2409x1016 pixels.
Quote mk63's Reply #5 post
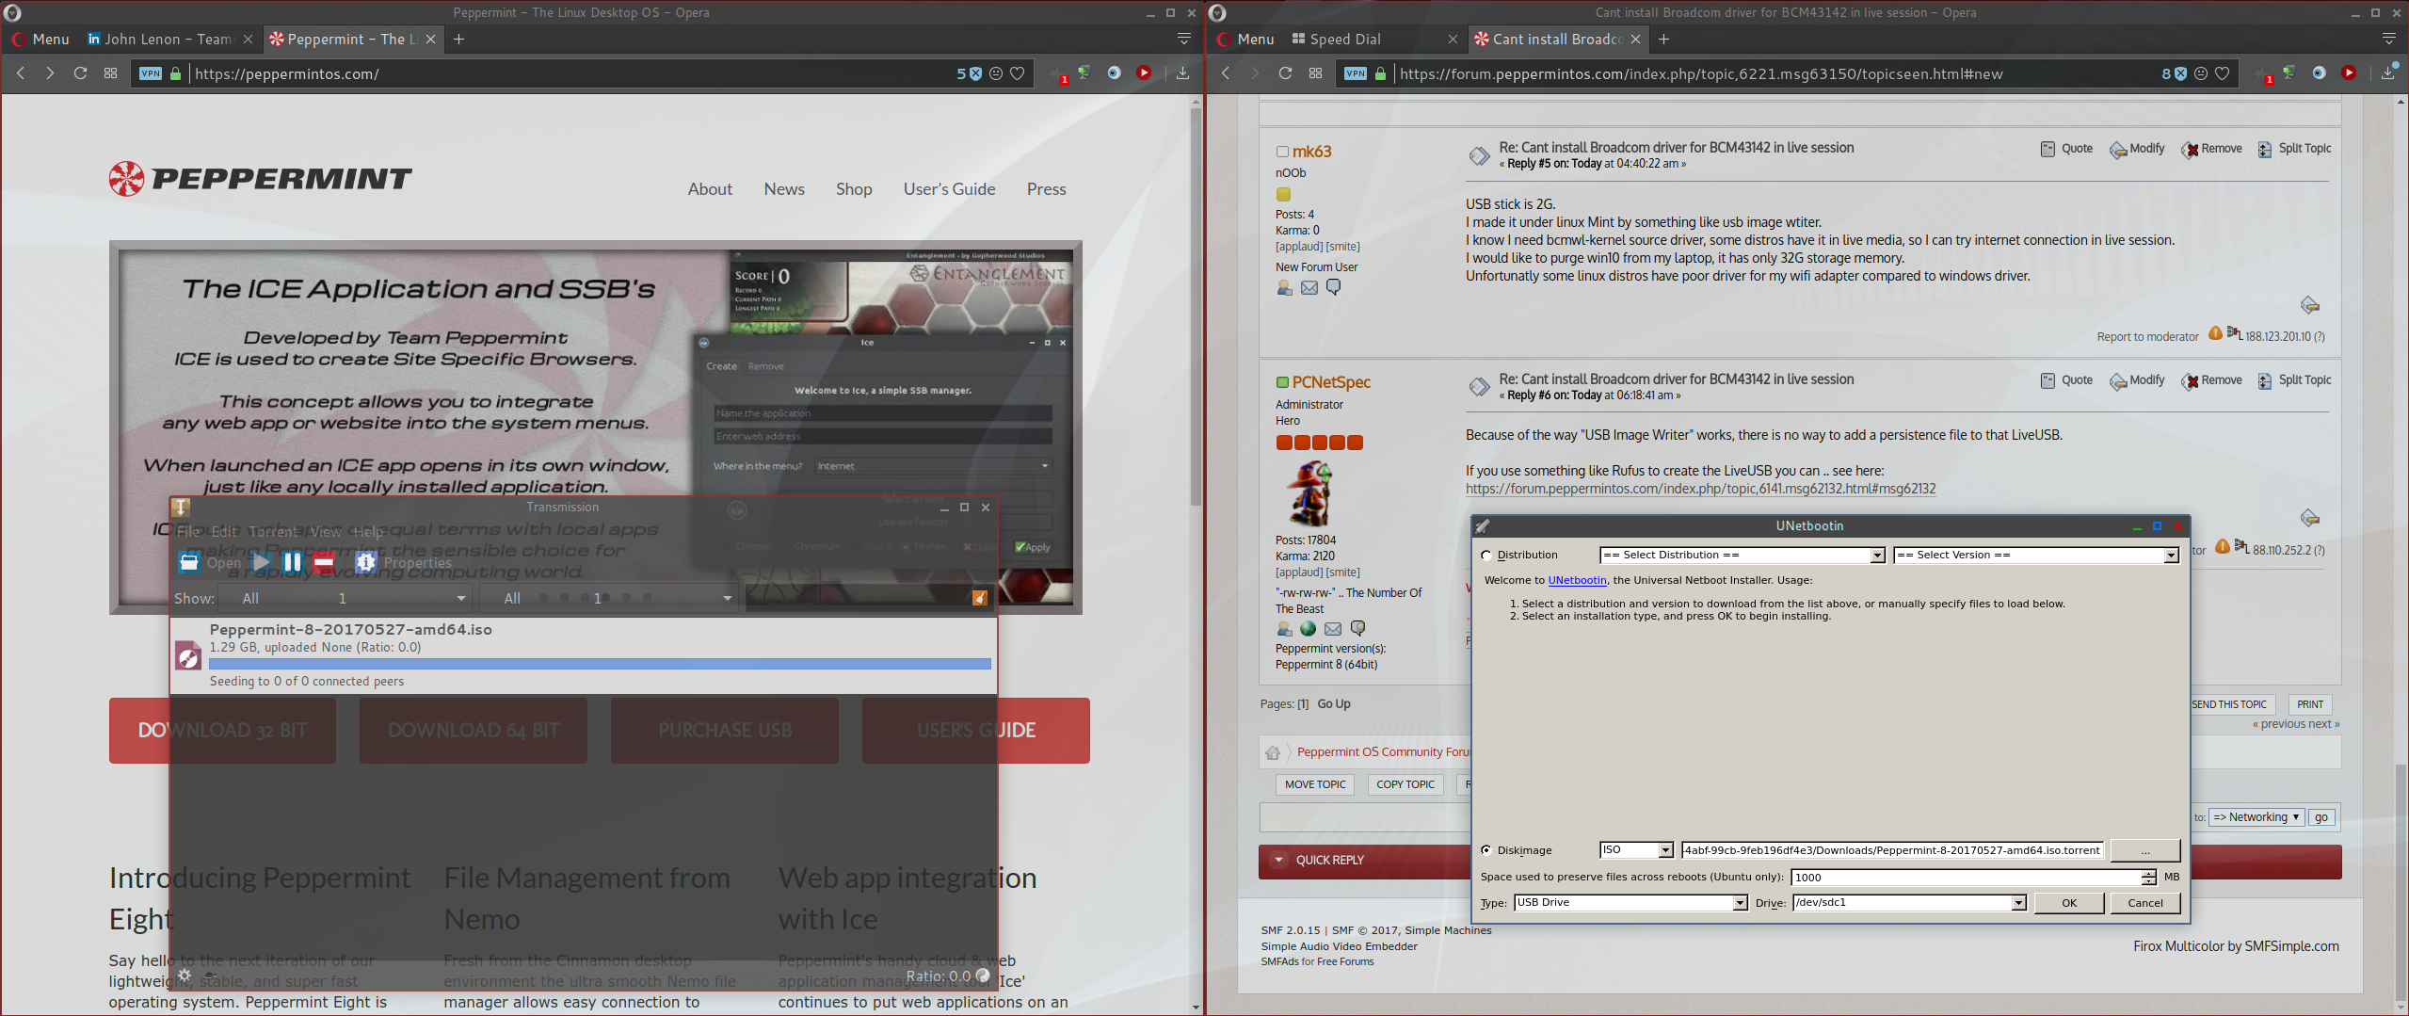point(2066,149)
